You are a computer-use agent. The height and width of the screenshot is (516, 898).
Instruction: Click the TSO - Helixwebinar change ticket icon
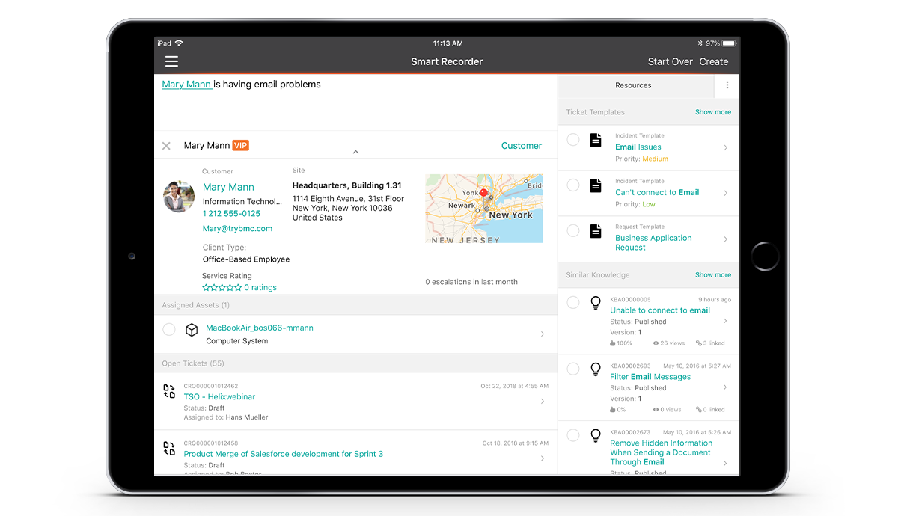point(169,391)
